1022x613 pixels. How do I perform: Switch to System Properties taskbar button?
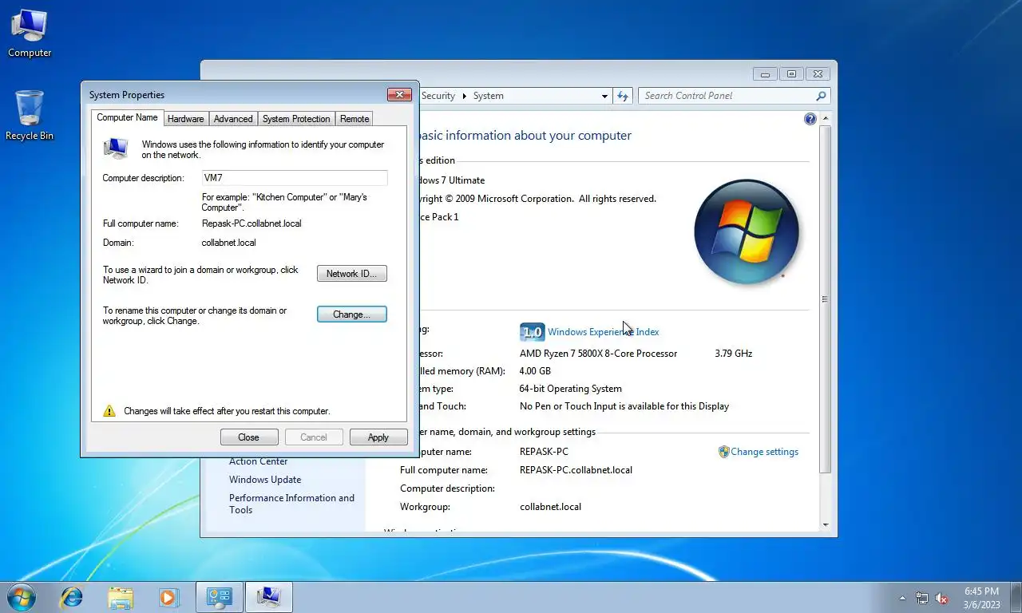pos(268,596)
